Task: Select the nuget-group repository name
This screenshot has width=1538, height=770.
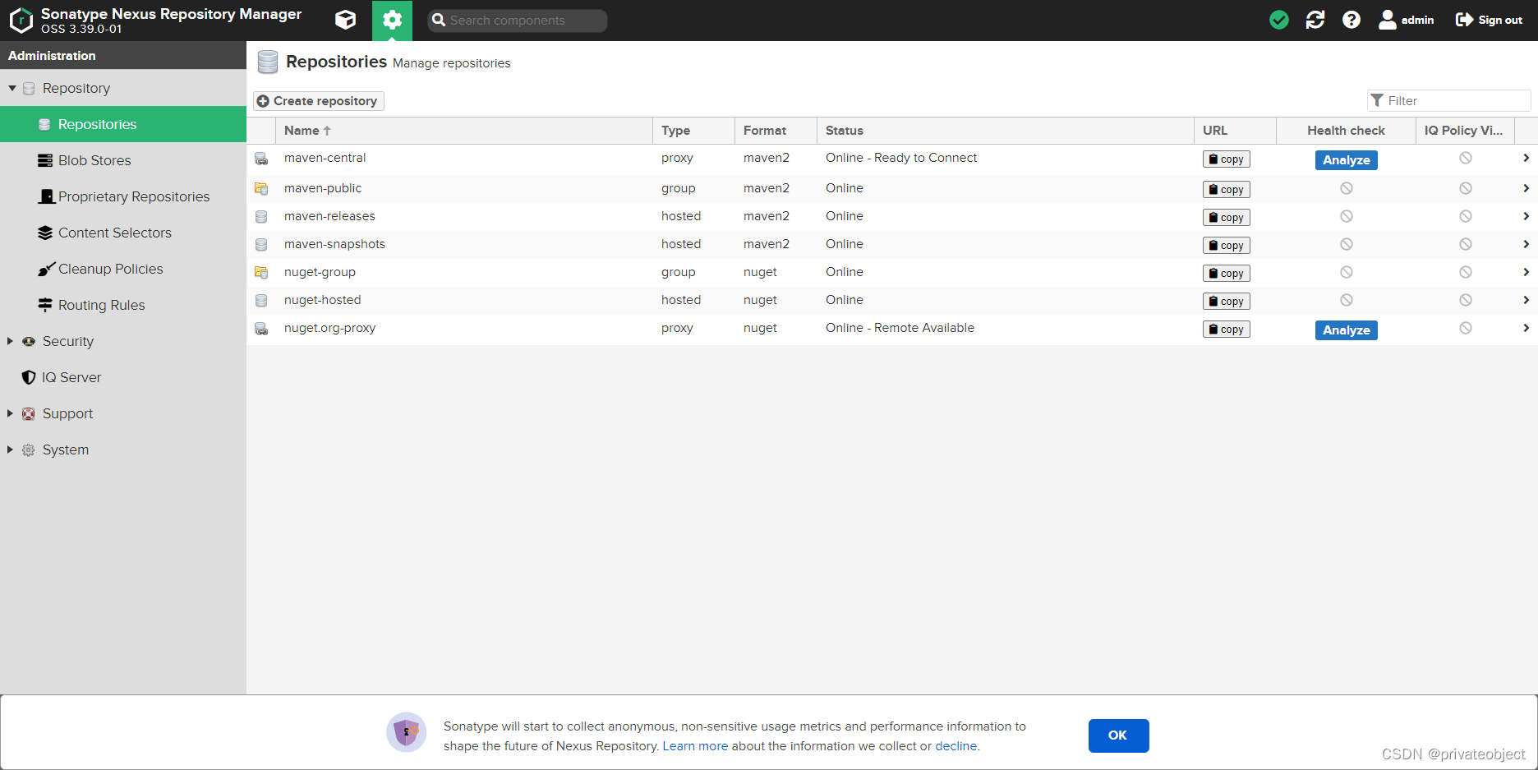Action: tap(320, 272)
